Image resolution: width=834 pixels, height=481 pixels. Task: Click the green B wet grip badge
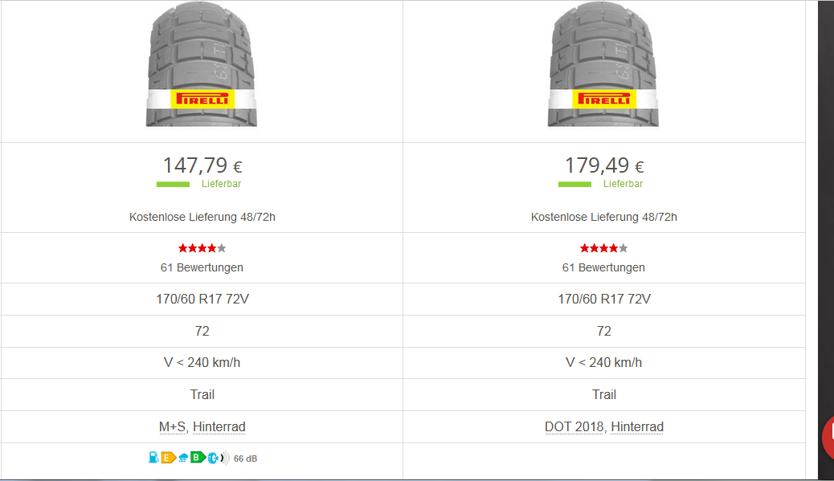tap(198, 458)
